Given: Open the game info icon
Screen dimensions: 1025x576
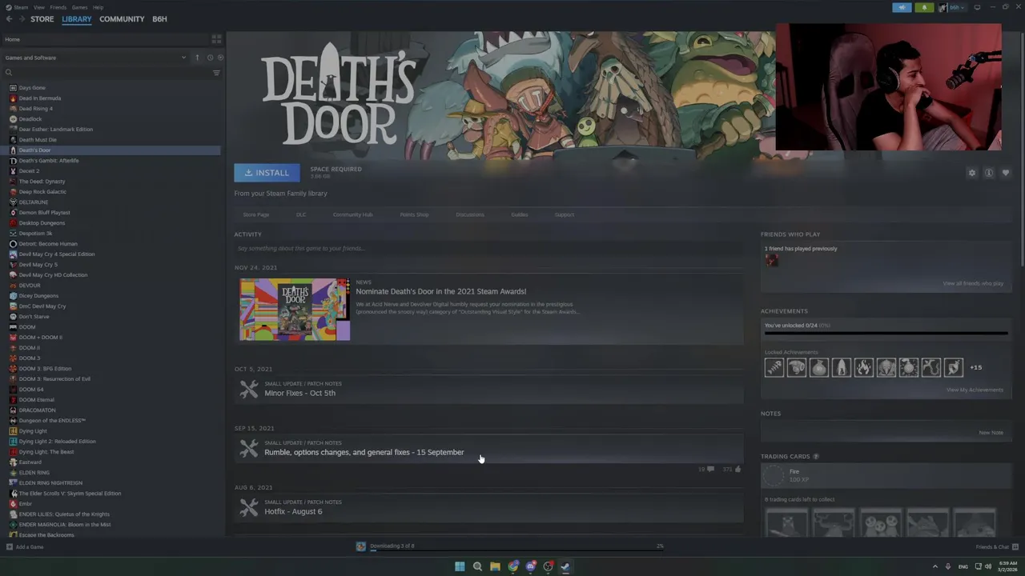Looking at the screenshot, I should 989,173.
